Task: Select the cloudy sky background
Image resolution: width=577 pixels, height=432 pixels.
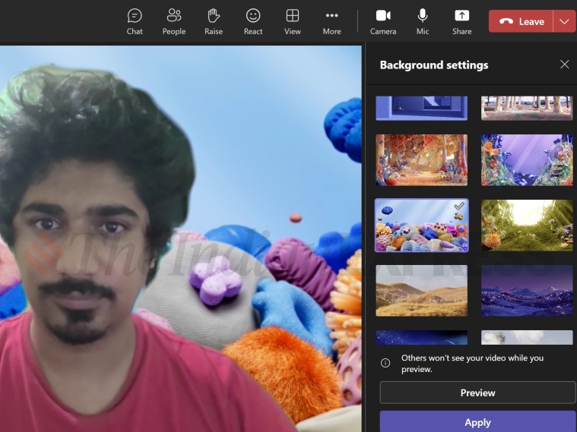Action: [x=527, y=337]
